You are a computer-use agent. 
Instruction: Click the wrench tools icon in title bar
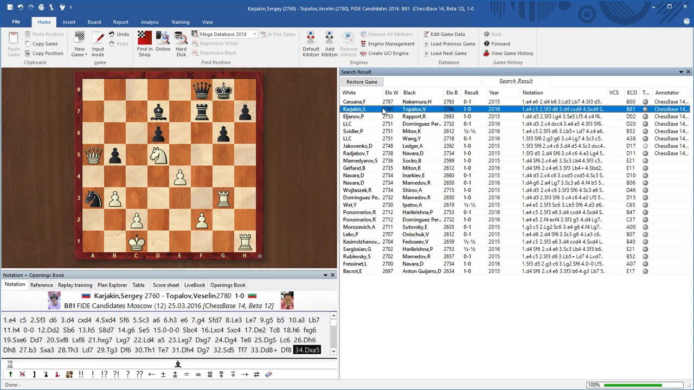click(52, 7)
